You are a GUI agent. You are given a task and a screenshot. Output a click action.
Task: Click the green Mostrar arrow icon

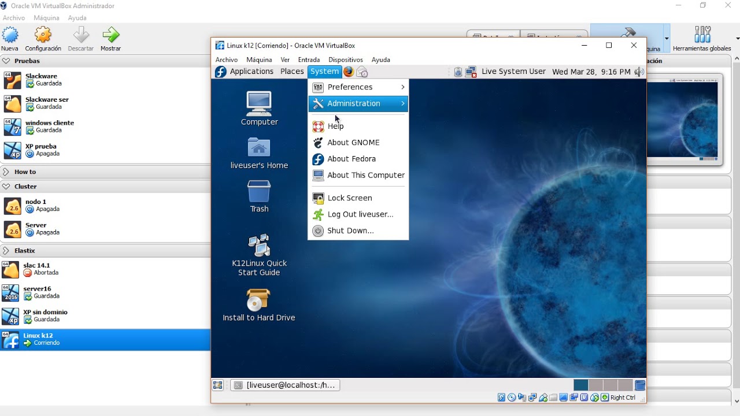coord(110,36)
